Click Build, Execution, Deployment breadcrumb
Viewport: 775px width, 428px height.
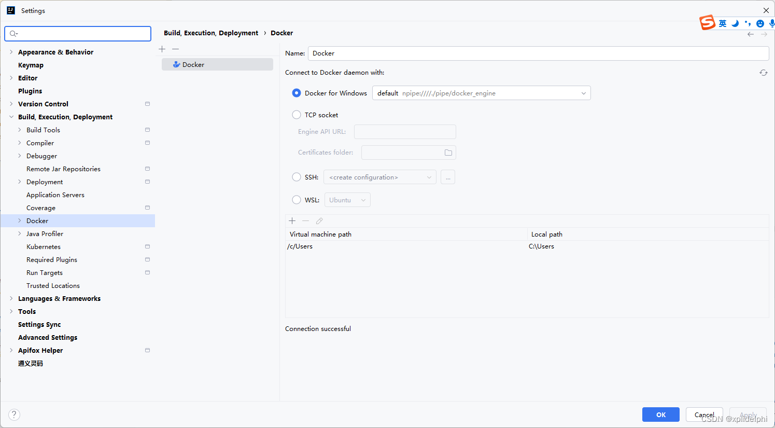(211, 33)
